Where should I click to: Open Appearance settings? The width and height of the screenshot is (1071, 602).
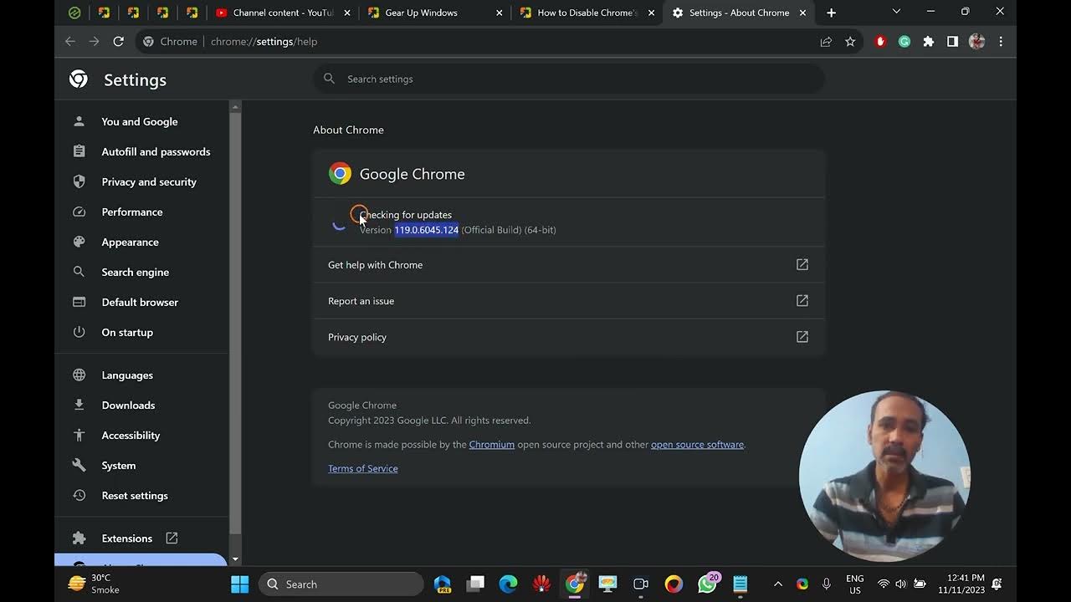130,242
